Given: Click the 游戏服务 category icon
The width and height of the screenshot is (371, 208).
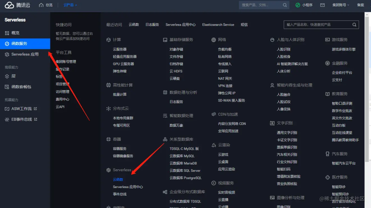Looking at the screenshot, I should [327, 39].
